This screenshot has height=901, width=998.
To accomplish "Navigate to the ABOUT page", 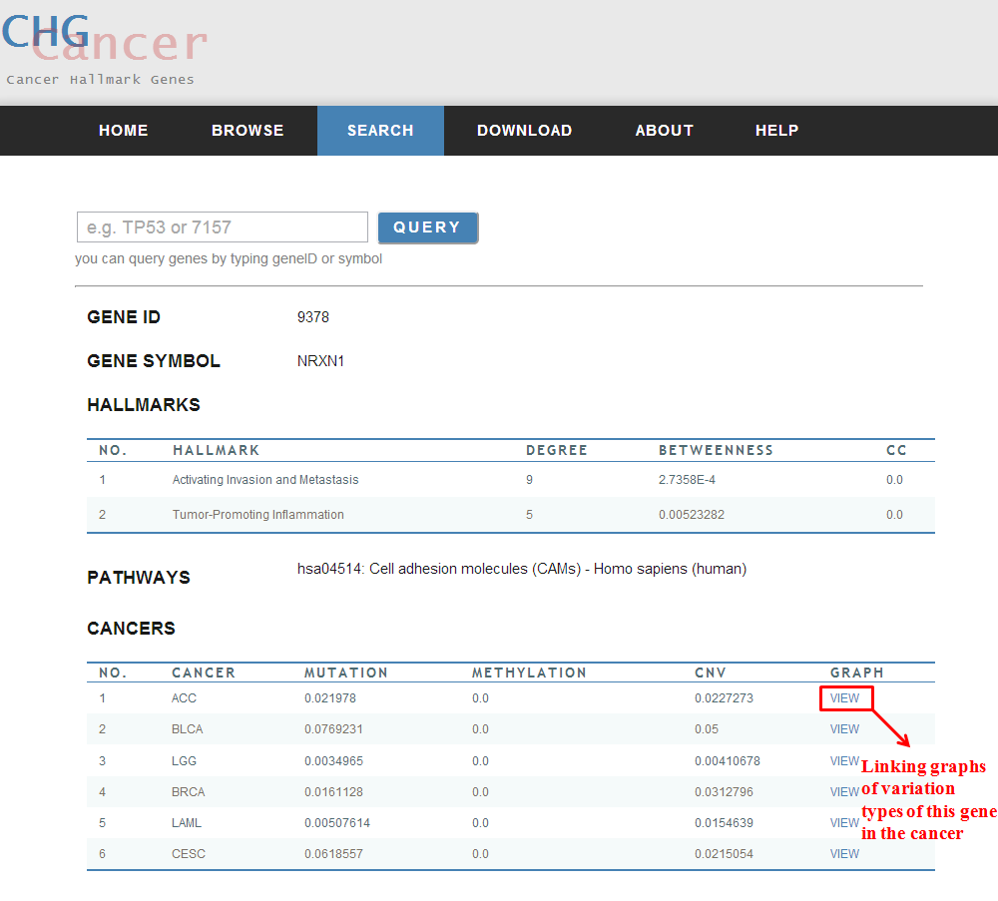I will point(664,131).
